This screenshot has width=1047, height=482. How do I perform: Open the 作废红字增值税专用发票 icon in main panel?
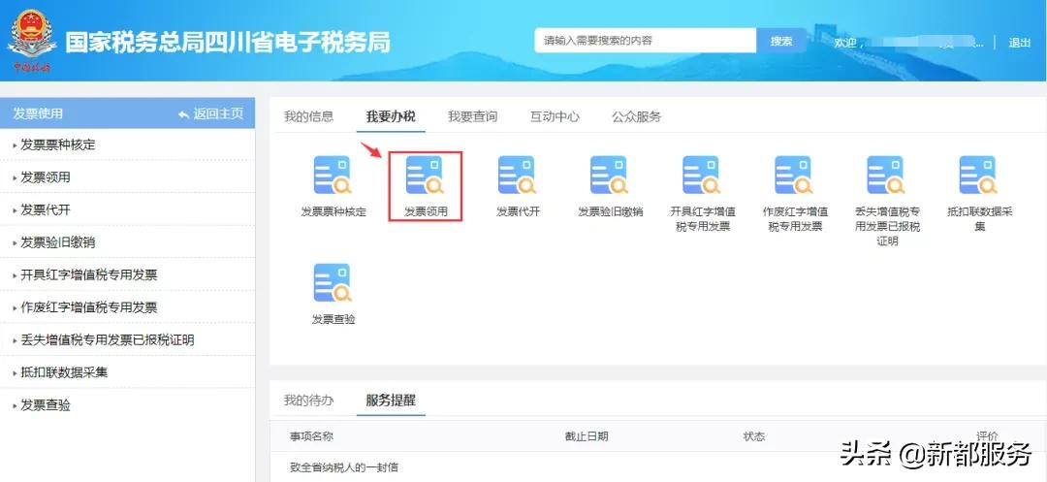pos(793,176)
